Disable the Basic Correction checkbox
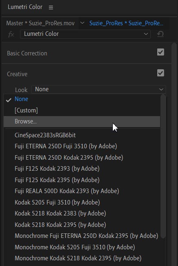 tap(160, 52)
